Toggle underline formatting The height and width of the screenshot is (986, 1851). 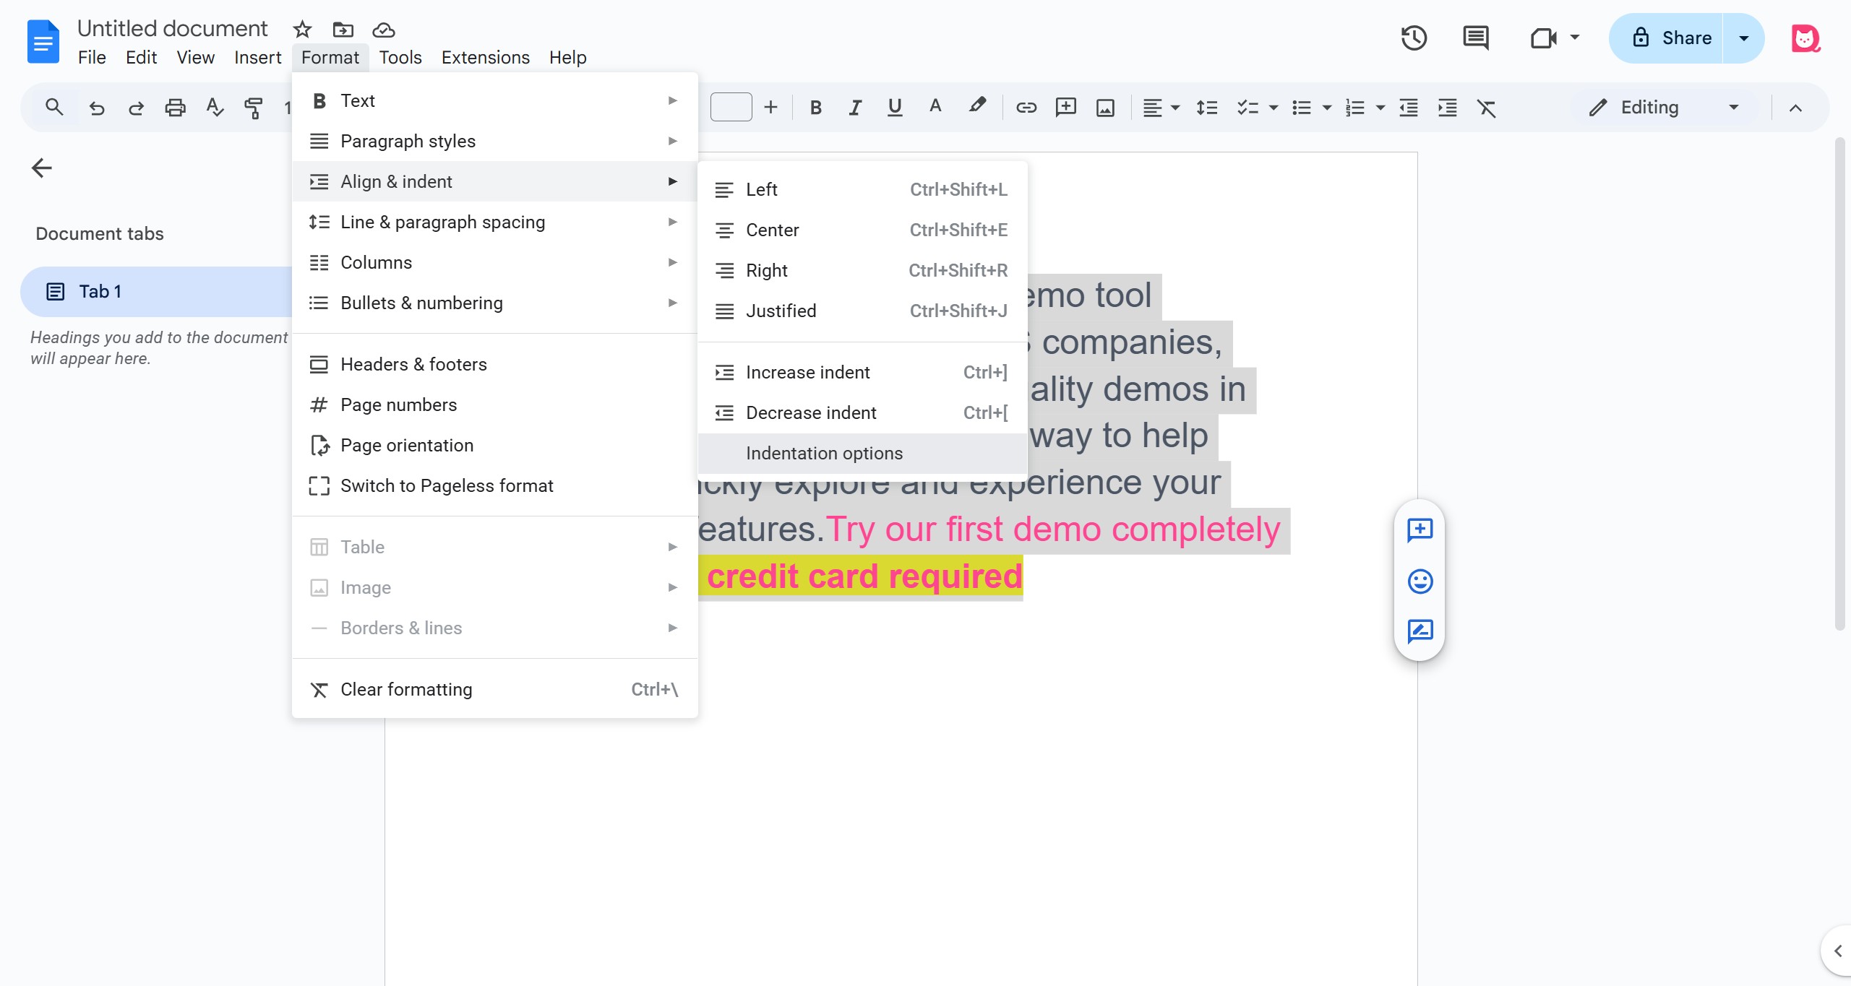click(x=895, y=108)
